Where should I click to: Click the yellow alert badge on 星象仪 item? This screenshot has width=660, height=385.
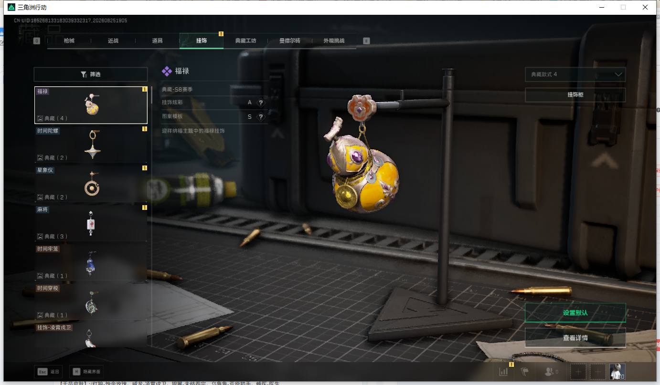coord(144,168)
